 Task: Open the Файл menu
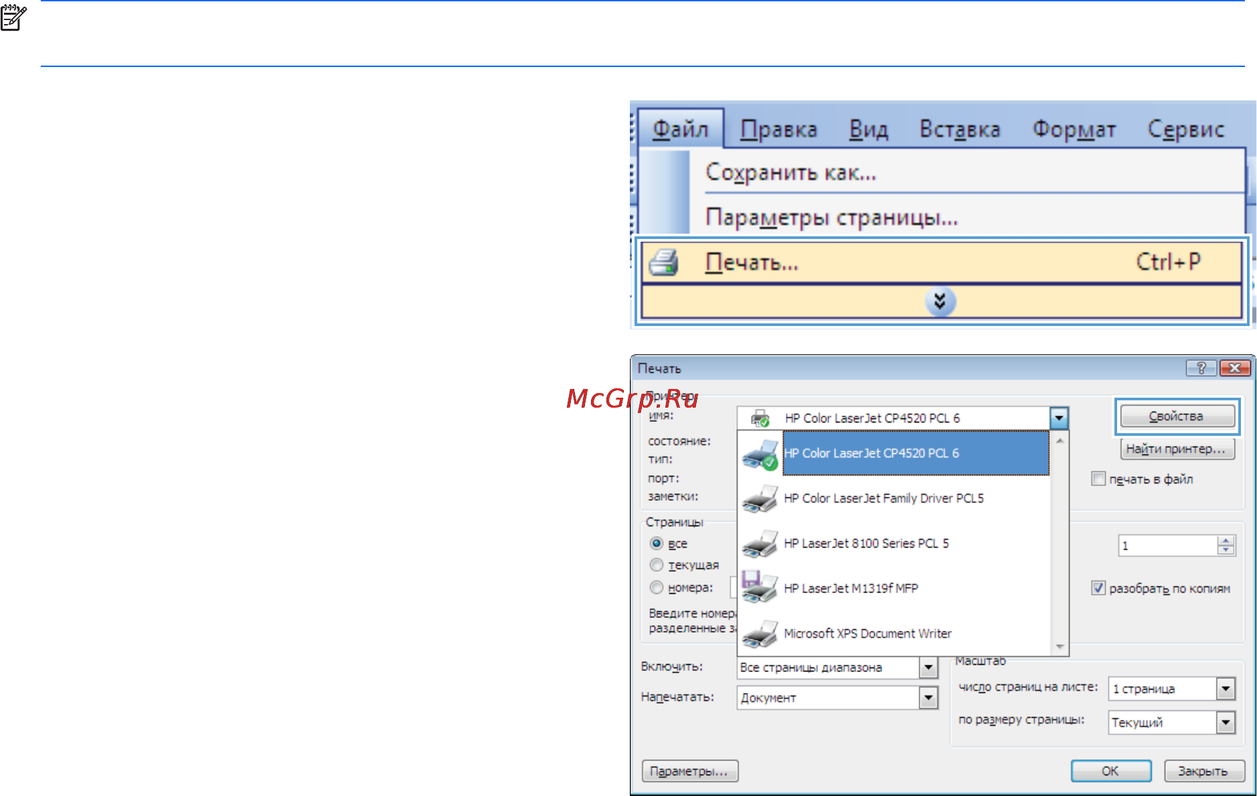(x=681, y=129)
